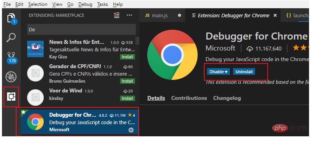Select the News & Infos für Ent... title
The width and height of the screenshot is (311, 141).
[76, 42]
